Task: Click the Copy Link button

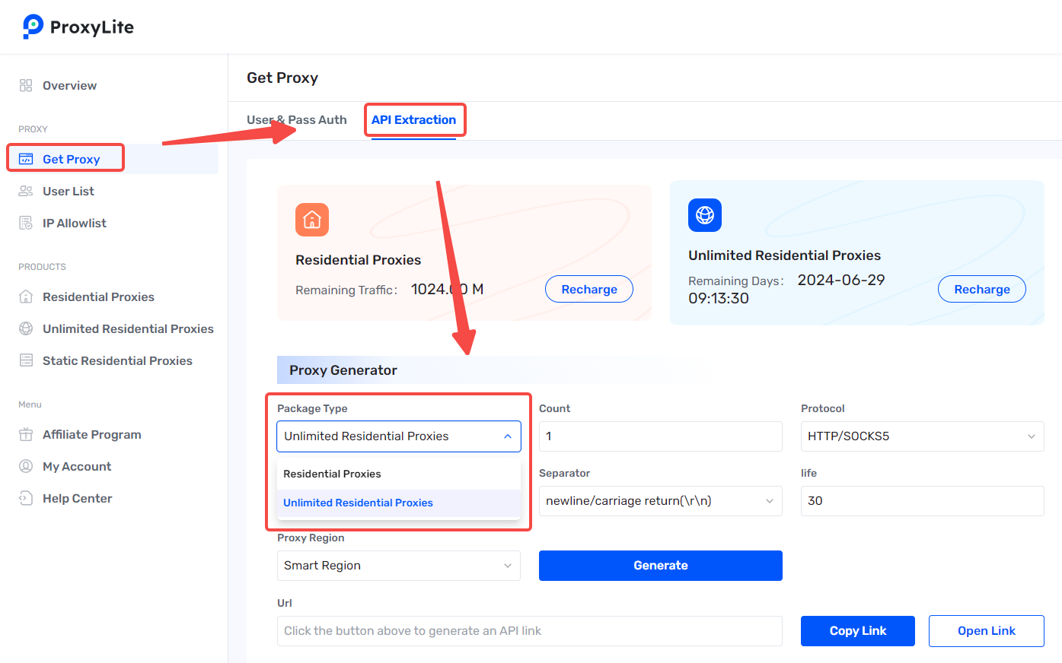Action: point(858,631)
